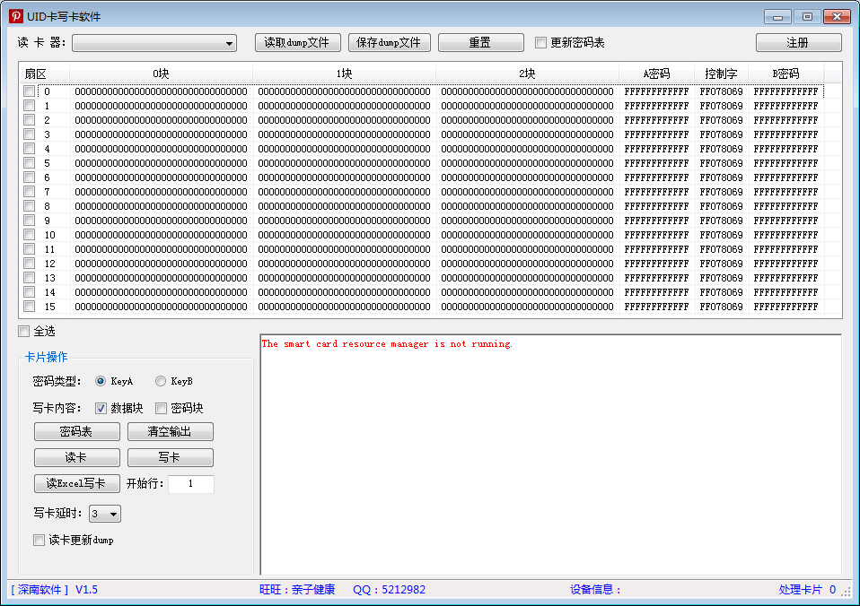
Task: Switch password type to KeyB
Action: [x=161, y=381]
